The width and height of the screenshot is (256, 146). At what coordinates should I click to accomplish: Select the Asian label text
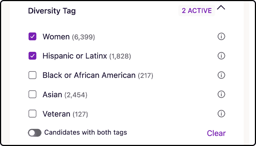coord(52,95)
